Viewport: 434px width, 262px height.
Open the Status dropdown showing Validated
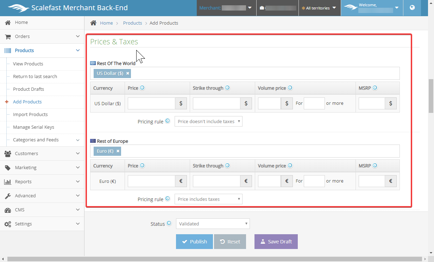pyautogui.click(x=213, y=224)
